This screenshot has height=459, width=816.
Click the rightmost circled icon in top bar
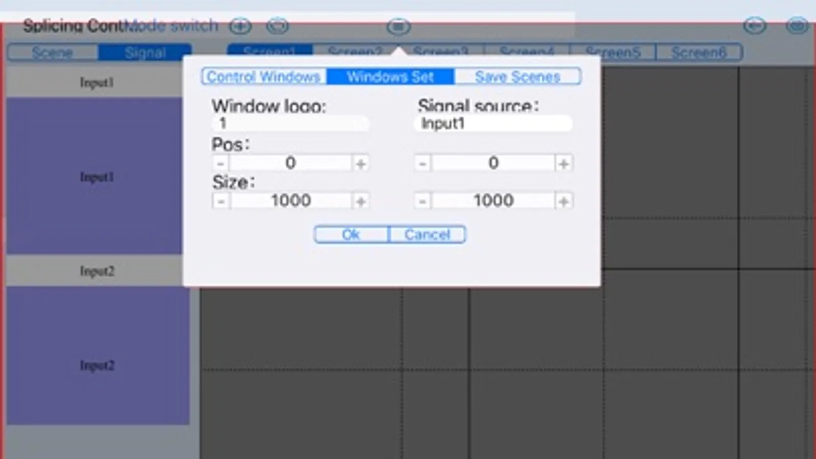pyautogui.click(x=797, y=25)
